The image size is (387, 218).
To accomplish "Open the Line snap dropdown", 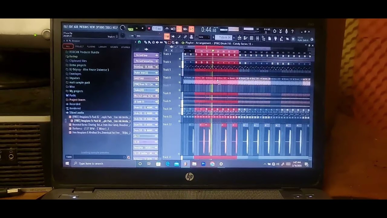I will pyautogui.click(x=204, y=37).
